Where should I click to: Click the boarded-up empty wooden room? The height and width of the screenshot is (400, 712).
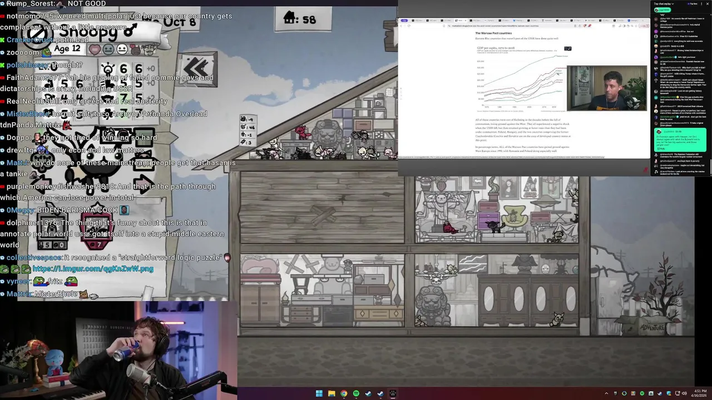pyautogui.click(x=322, y=208)
